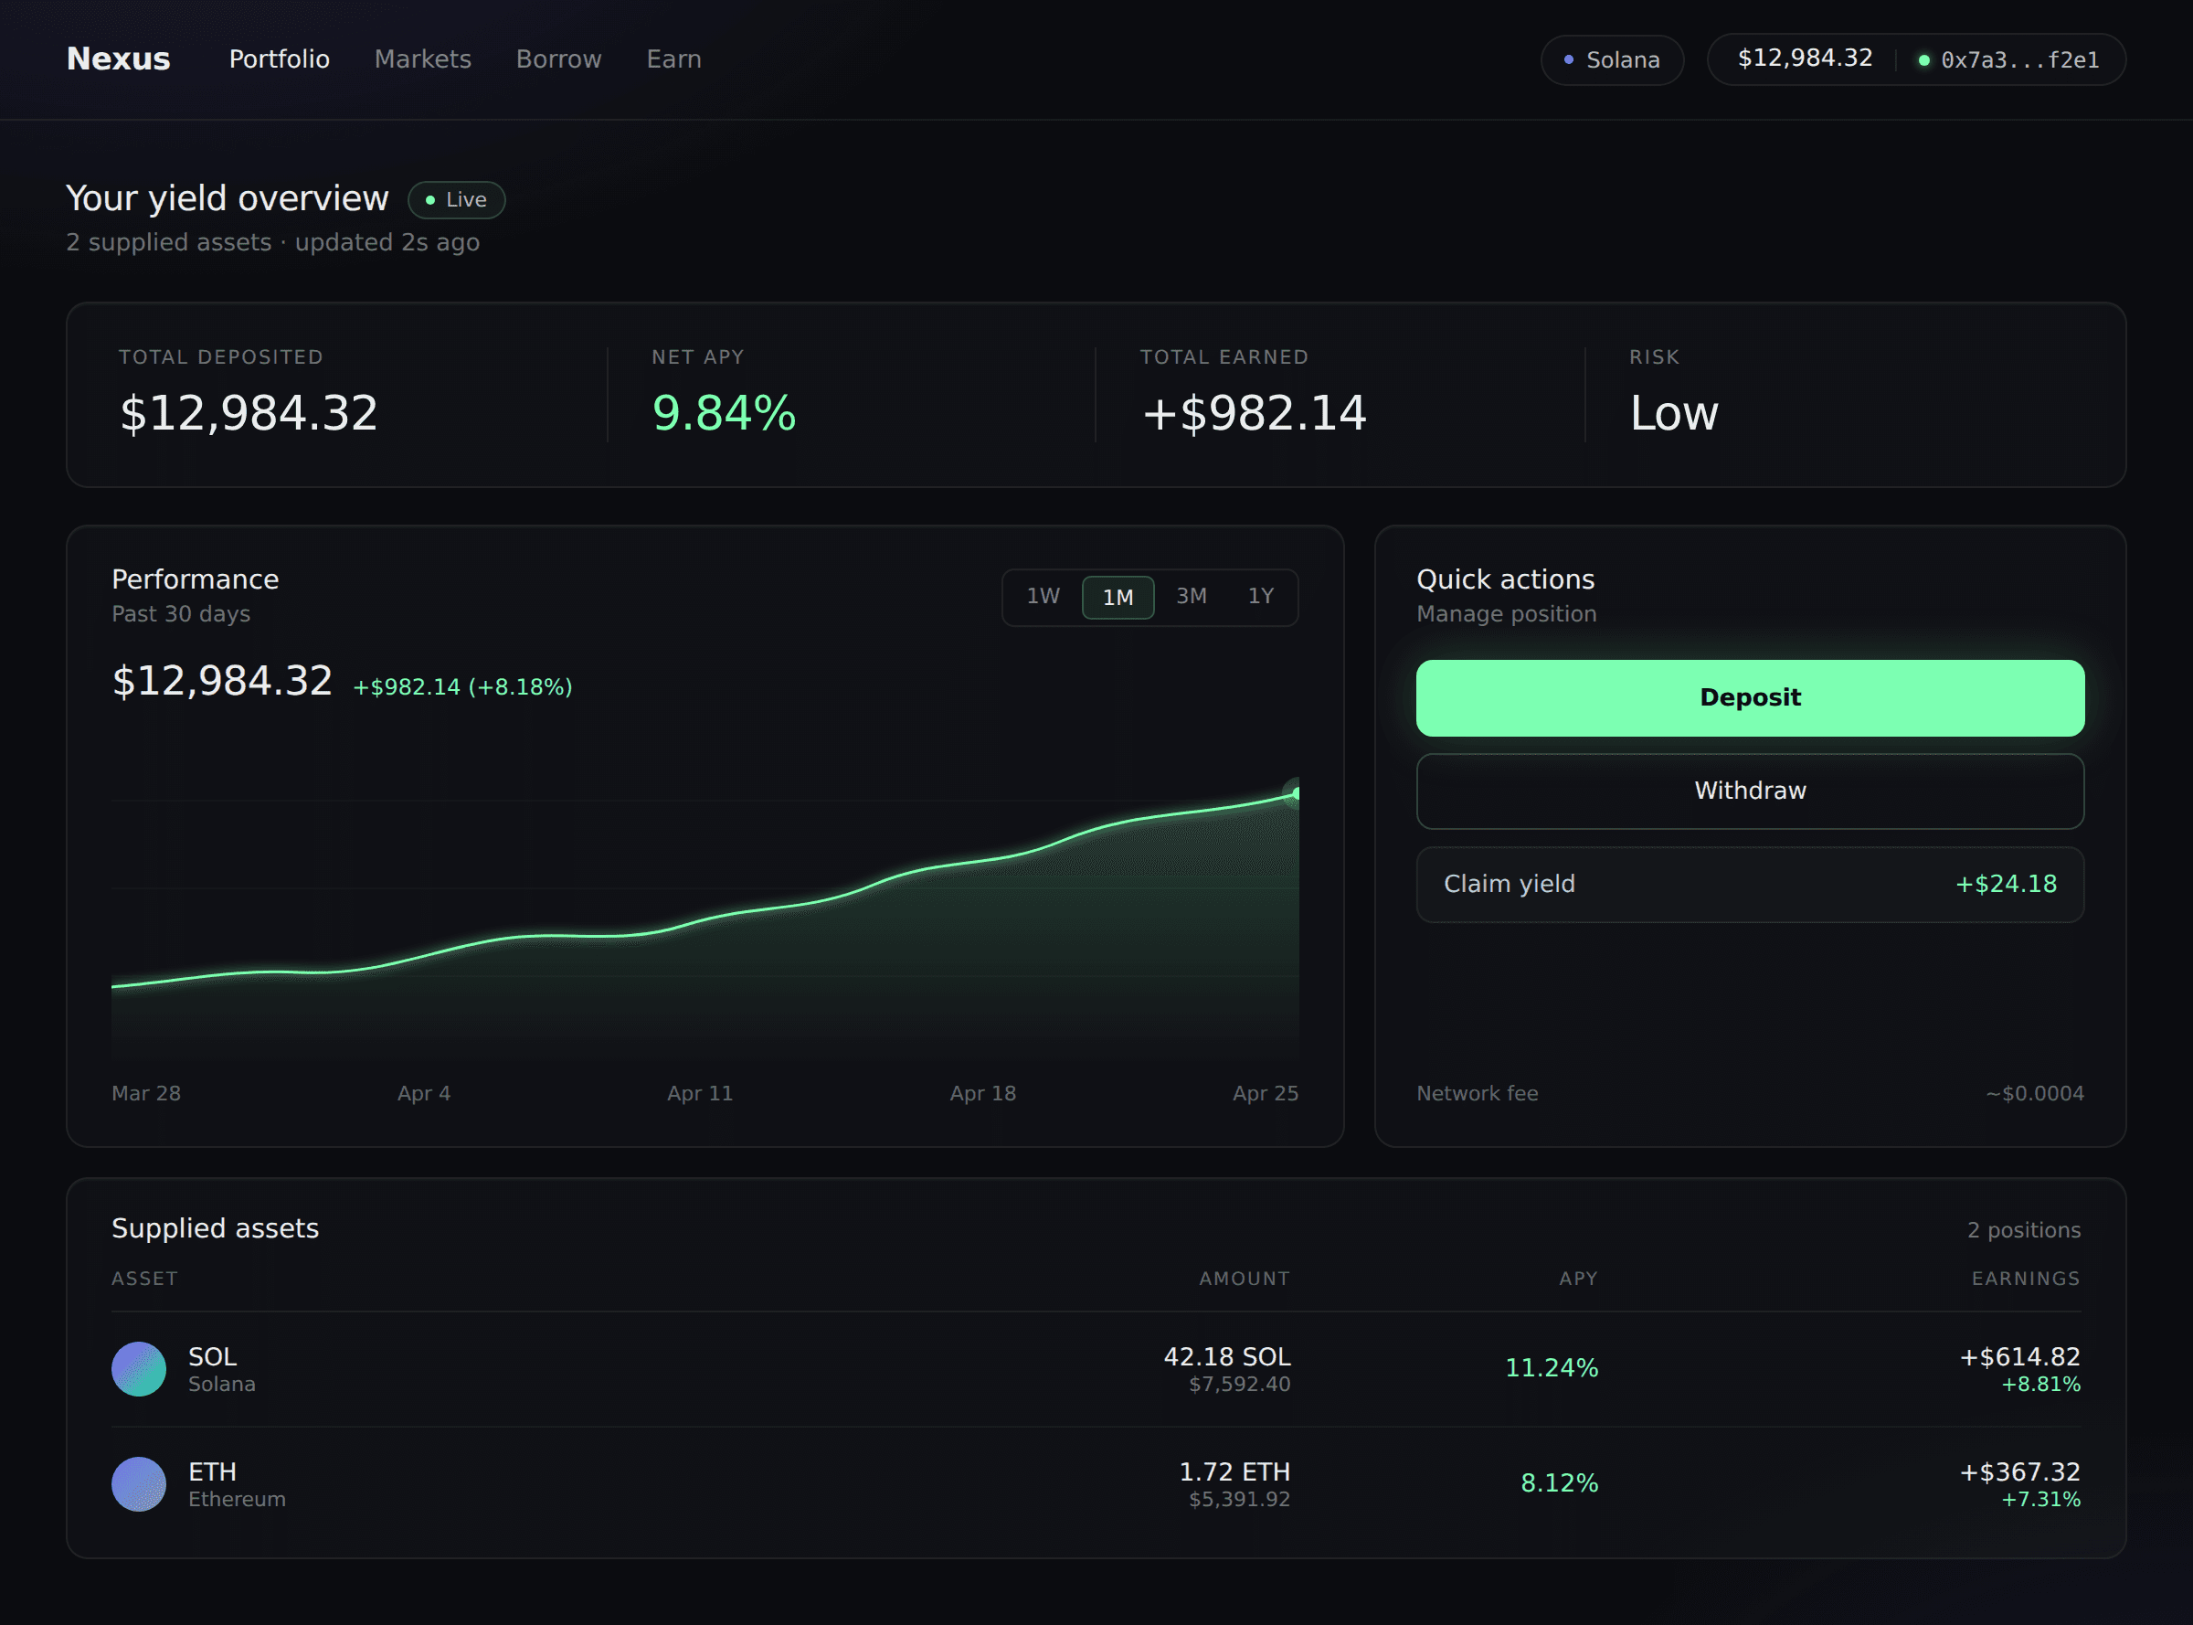Click the Risk value Low
Screen dimensions: 2193x1625
click(x=1674, y=413)
